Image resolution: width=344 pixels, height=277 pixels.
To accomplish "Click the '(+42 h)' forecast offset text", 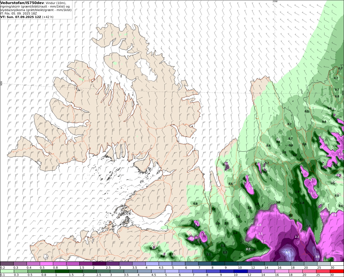I will click(48, 17).
